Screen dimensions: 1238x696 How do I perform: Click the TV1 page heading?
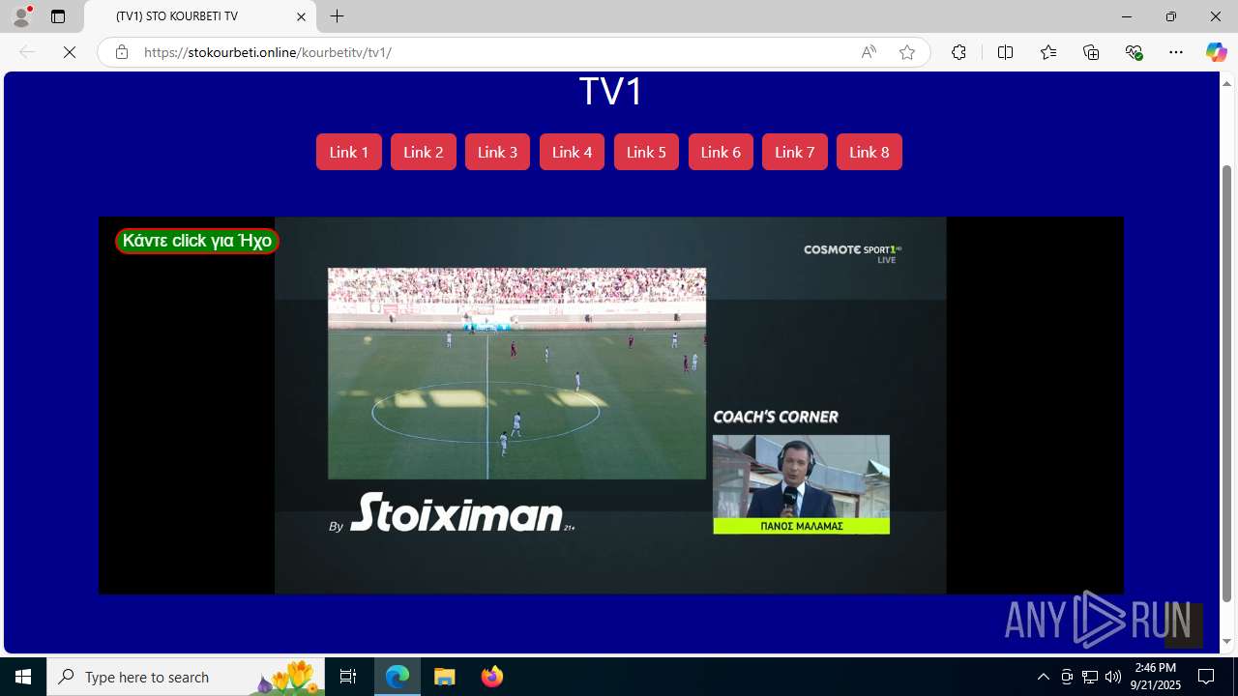tap(611, 92)
